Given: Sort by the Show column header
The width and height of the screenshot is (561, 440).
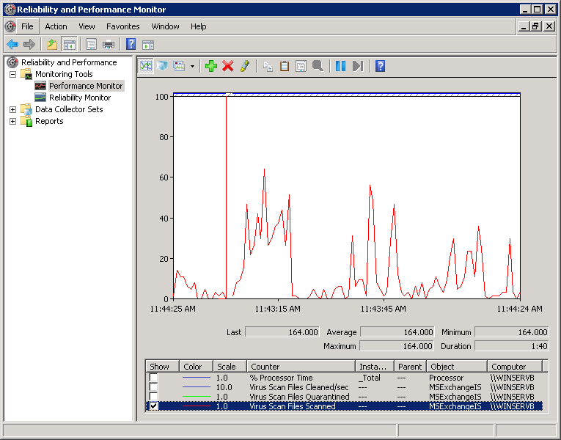Looking at the screenshot, I should [x=162, y=367].
